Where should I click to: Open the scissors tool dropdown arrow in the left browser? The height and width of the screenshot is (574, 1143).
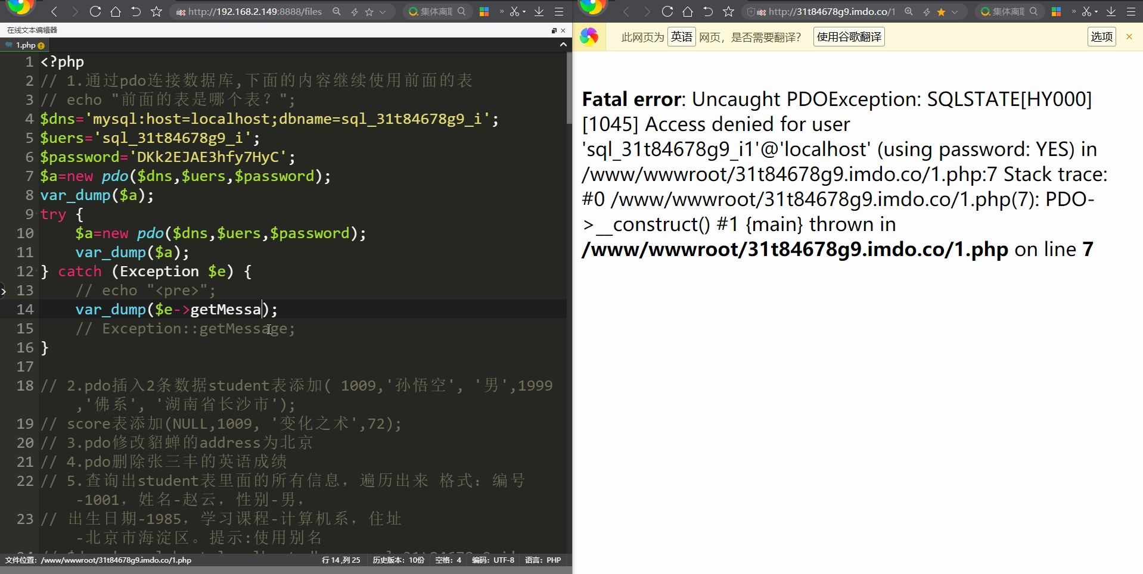(x=524, y=12)
